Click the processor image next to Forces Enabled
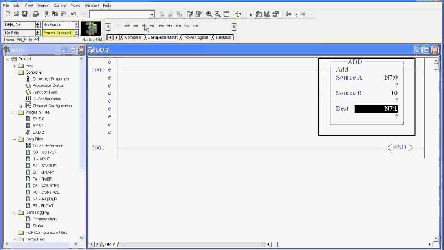The width and height of the screenshot is (444, 250). point(91,29)
